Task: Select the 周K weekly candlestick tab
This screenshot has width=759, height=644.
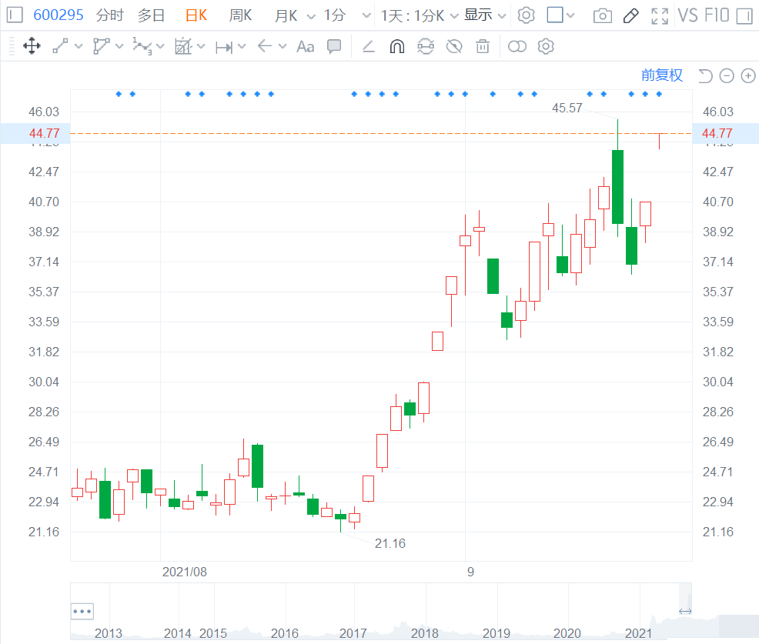Action: [240, 15]
